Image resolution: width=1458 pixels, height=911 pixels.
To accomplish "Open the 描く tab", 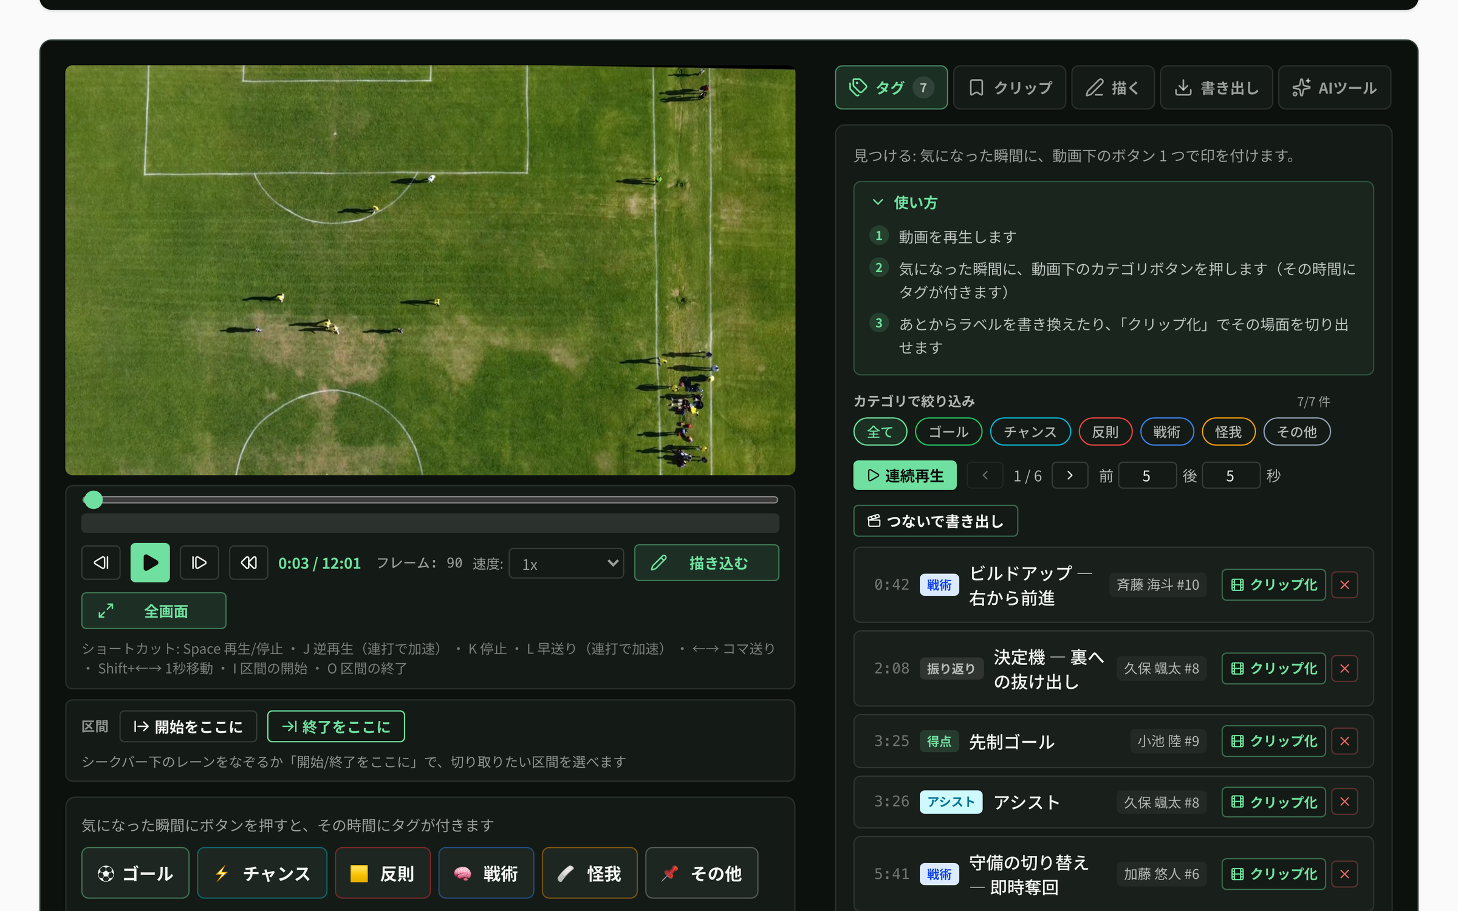I will [x=1113, y=87].
